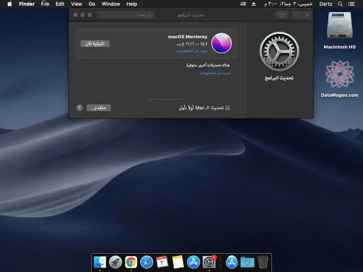Open the Window menu
Screen dimensions: 363x272
click(x=111, y=4)
